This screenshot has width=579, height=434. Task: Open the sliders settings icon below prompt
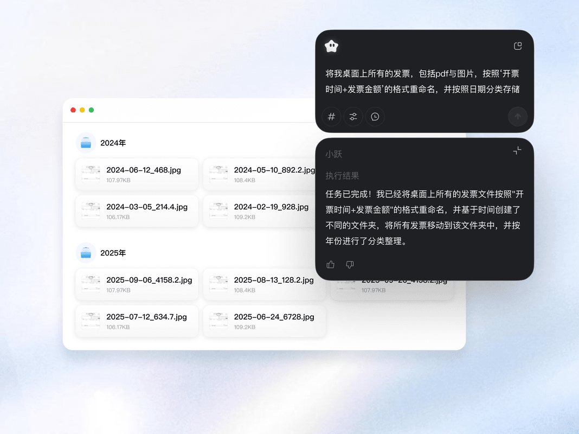353,117
